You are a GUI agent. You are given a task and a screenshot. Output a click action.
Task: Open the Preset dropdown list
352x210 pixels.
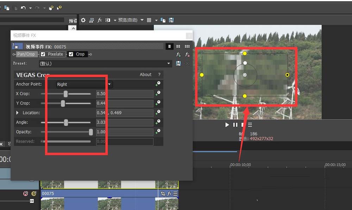pos(169,64)
